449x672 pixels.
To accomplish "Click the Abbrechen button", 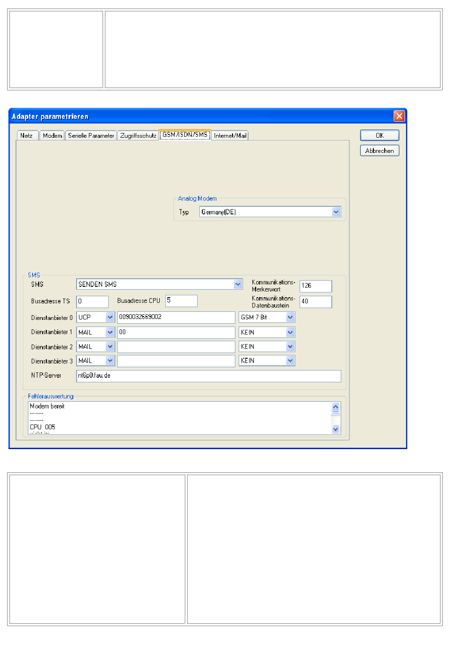I will point(380,150).
